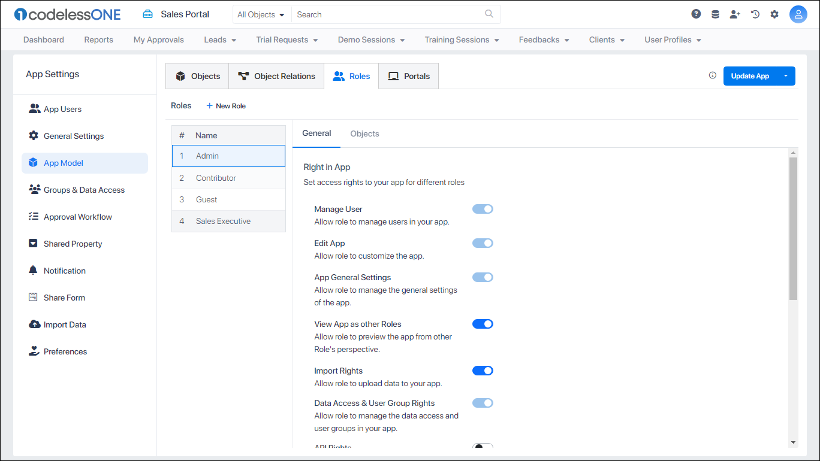Image resolution: width=820 pixels, height=461 pixels.
Task: Select the Shared Property icon
Action: pyautogui.click(x=33, y=244)
